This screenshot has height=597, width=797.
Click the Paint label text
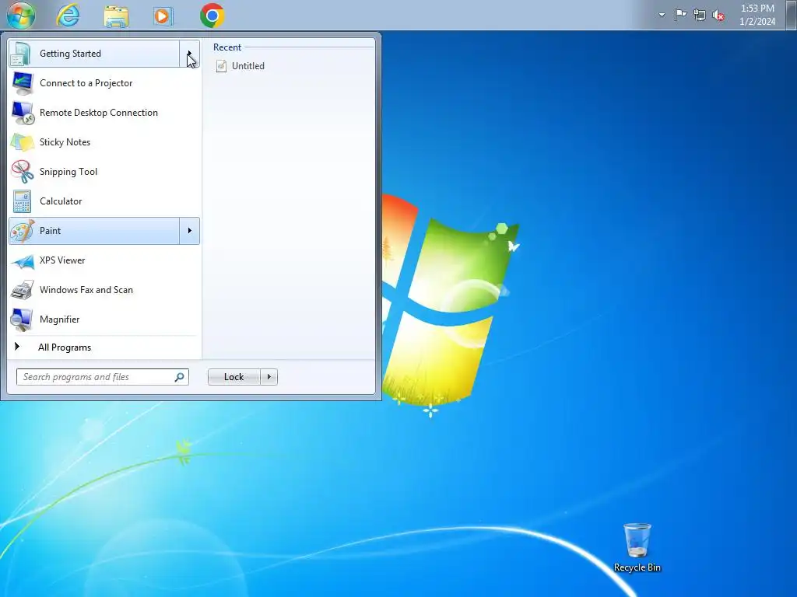point(51,231)
